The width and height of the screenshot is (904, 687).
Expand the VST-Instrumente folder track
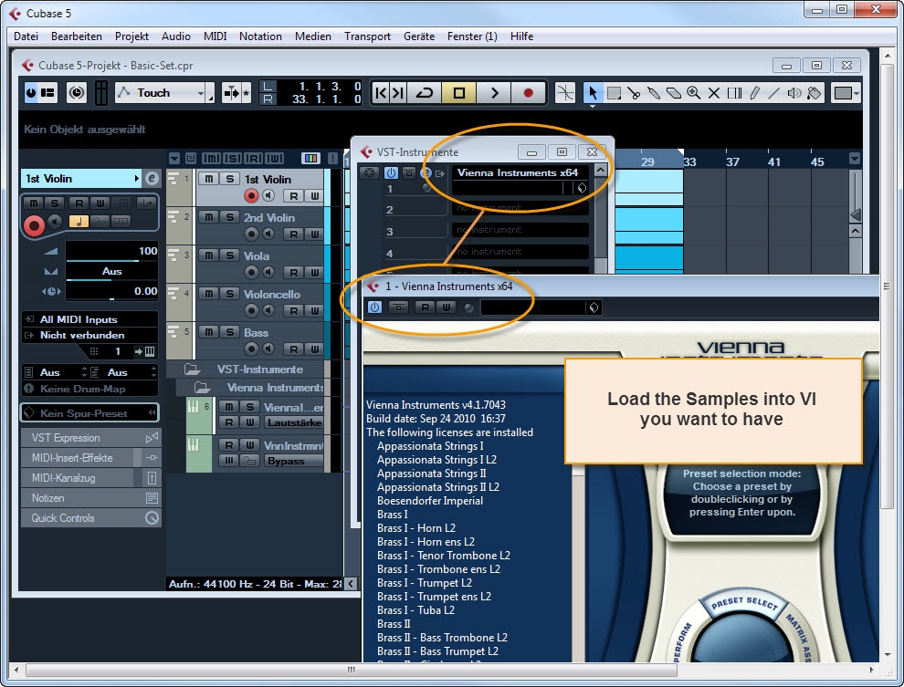coord(192,370)
